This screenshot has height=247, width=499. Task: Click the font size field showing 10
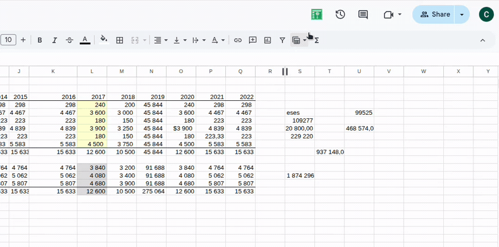[x=8, y=40]
